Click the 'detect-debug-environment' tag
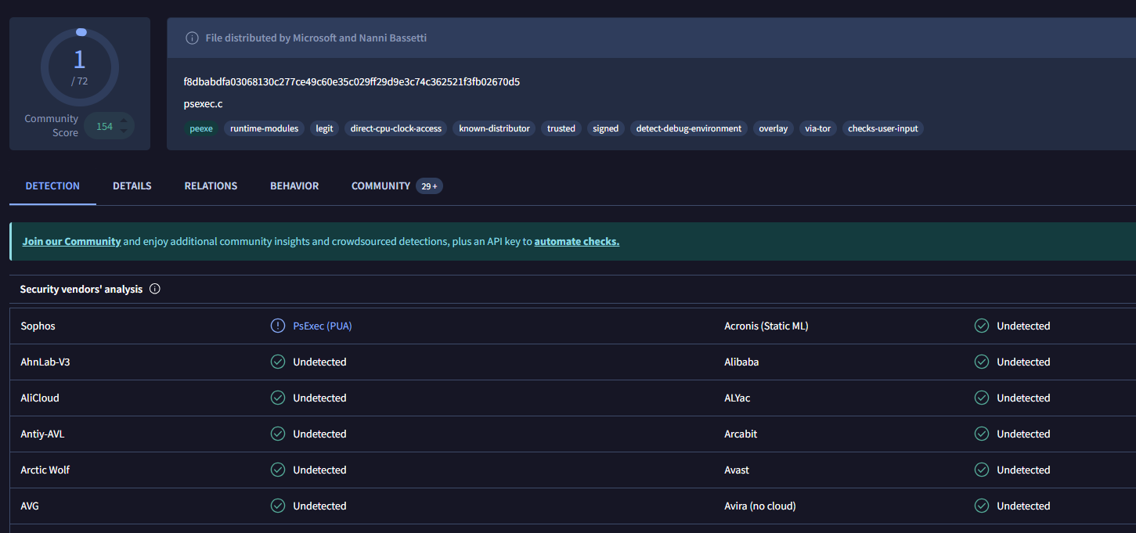This screenshot has width=1136, height=533. pos(688,128)
